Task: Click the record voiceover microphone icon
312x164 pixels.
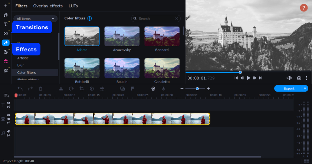Action: [163, 89]
